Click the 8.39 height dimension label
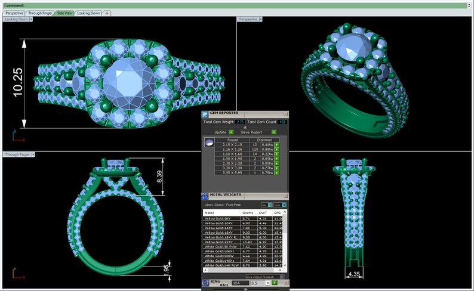The width and height of the screenshot is (474, 291). [x=159, y=177]
